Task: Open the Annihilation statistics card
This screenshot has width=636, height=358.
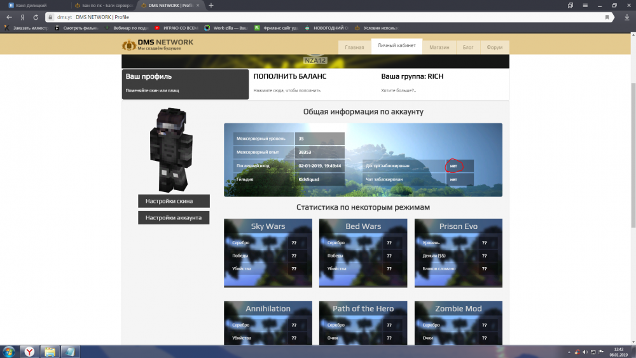Action: pos(268,323)
